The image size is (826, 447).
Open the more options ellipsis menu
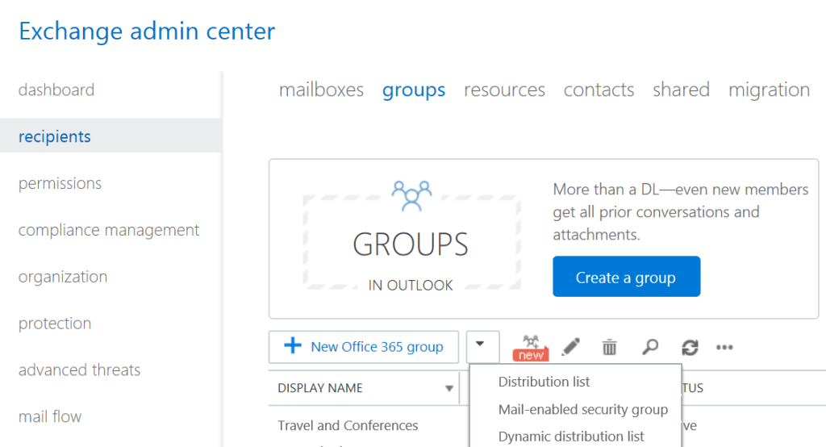(724, 347)
